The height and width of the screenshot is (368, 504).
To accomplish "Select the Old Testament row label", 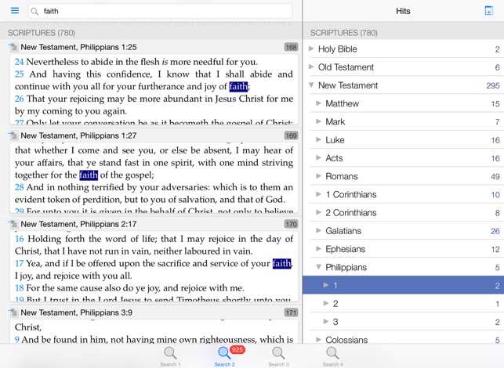I will pyautogui.click(x=346, y=67).
